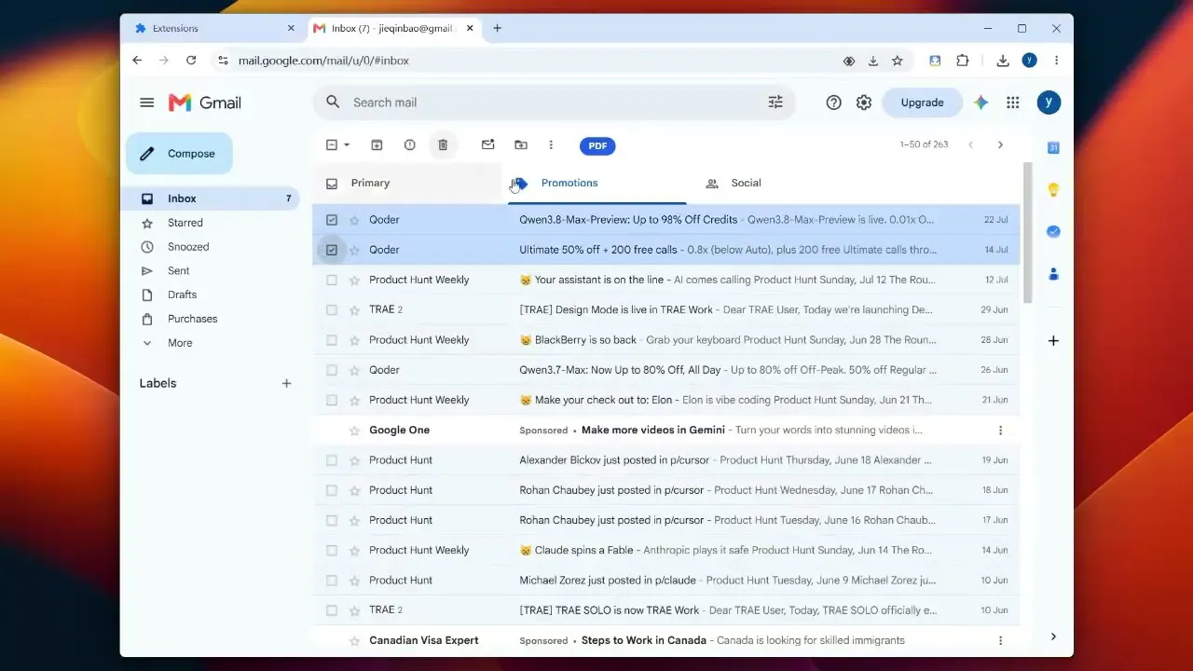Switch to Primary tab
The width and height of the screenshot is (1193, 671).
(x=407, y=184)
